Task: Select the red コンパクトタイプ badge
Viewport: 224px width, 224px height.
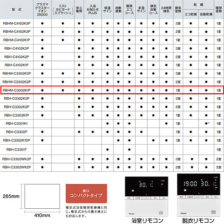Action: 86,194
